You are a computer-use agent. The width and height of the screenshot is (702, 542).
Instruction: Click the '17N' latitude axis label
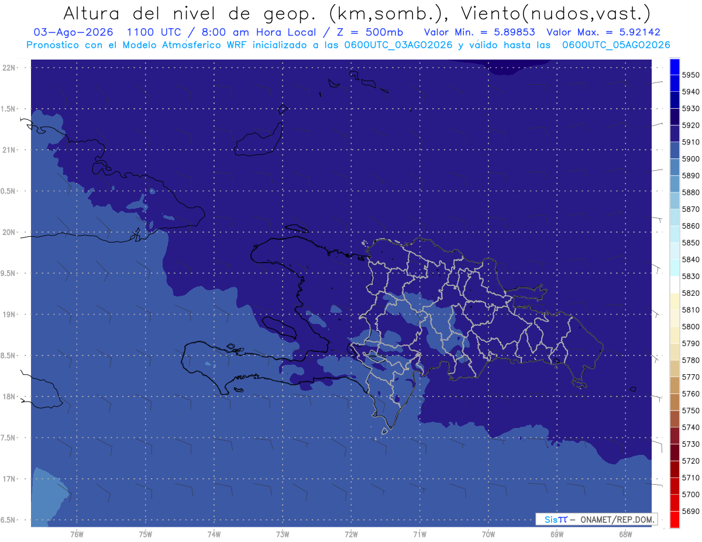tap(9, 479)
